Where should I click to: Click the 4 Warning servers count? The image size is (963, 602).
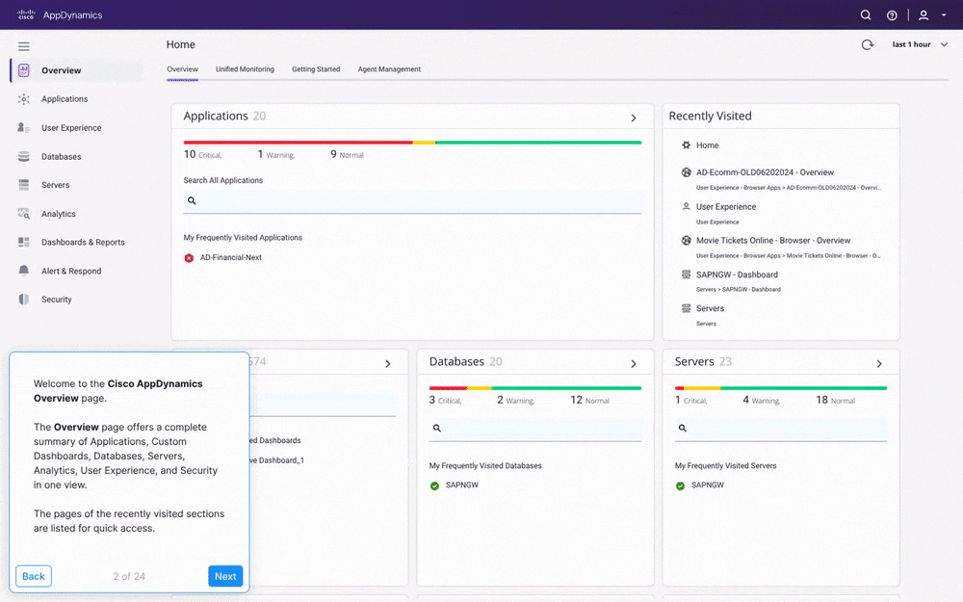point(762,400)
